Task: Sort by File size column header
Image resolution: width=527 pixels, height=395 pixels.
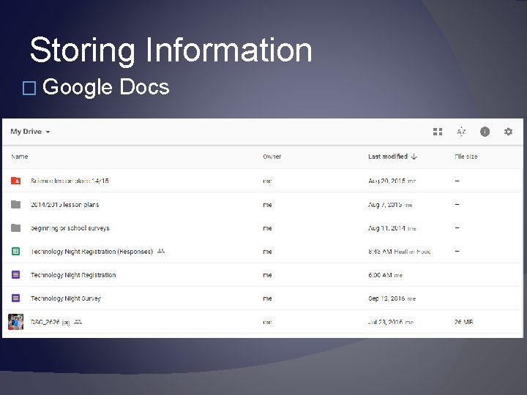Action: tap(466, 157)
